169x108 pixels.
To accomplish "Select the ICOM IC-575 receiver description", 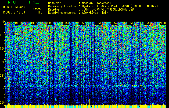I will click(x=108, y=9).
